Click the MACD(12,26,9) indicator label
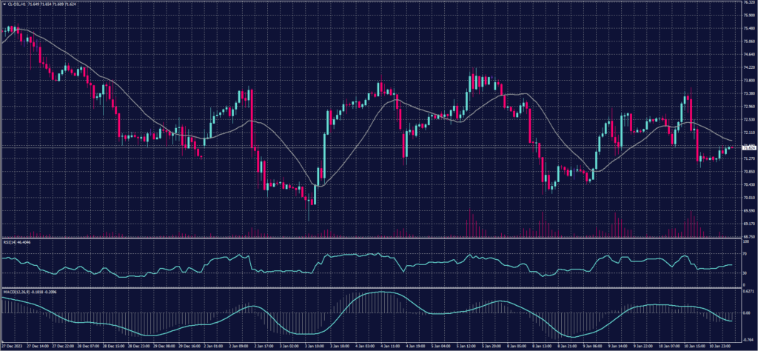Image resolution: width=758 pixels, height=351 pixels. click(x=18, y=292)
